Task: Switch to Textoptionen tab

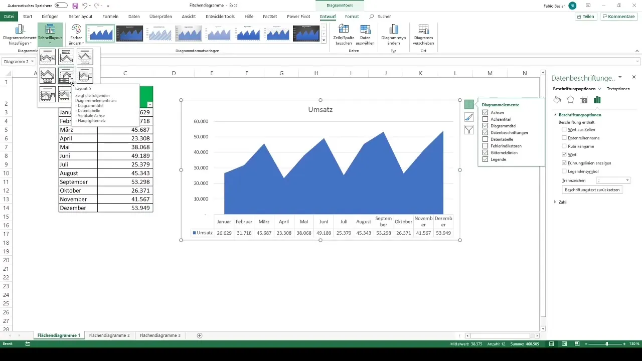Action: coord(618,89)
